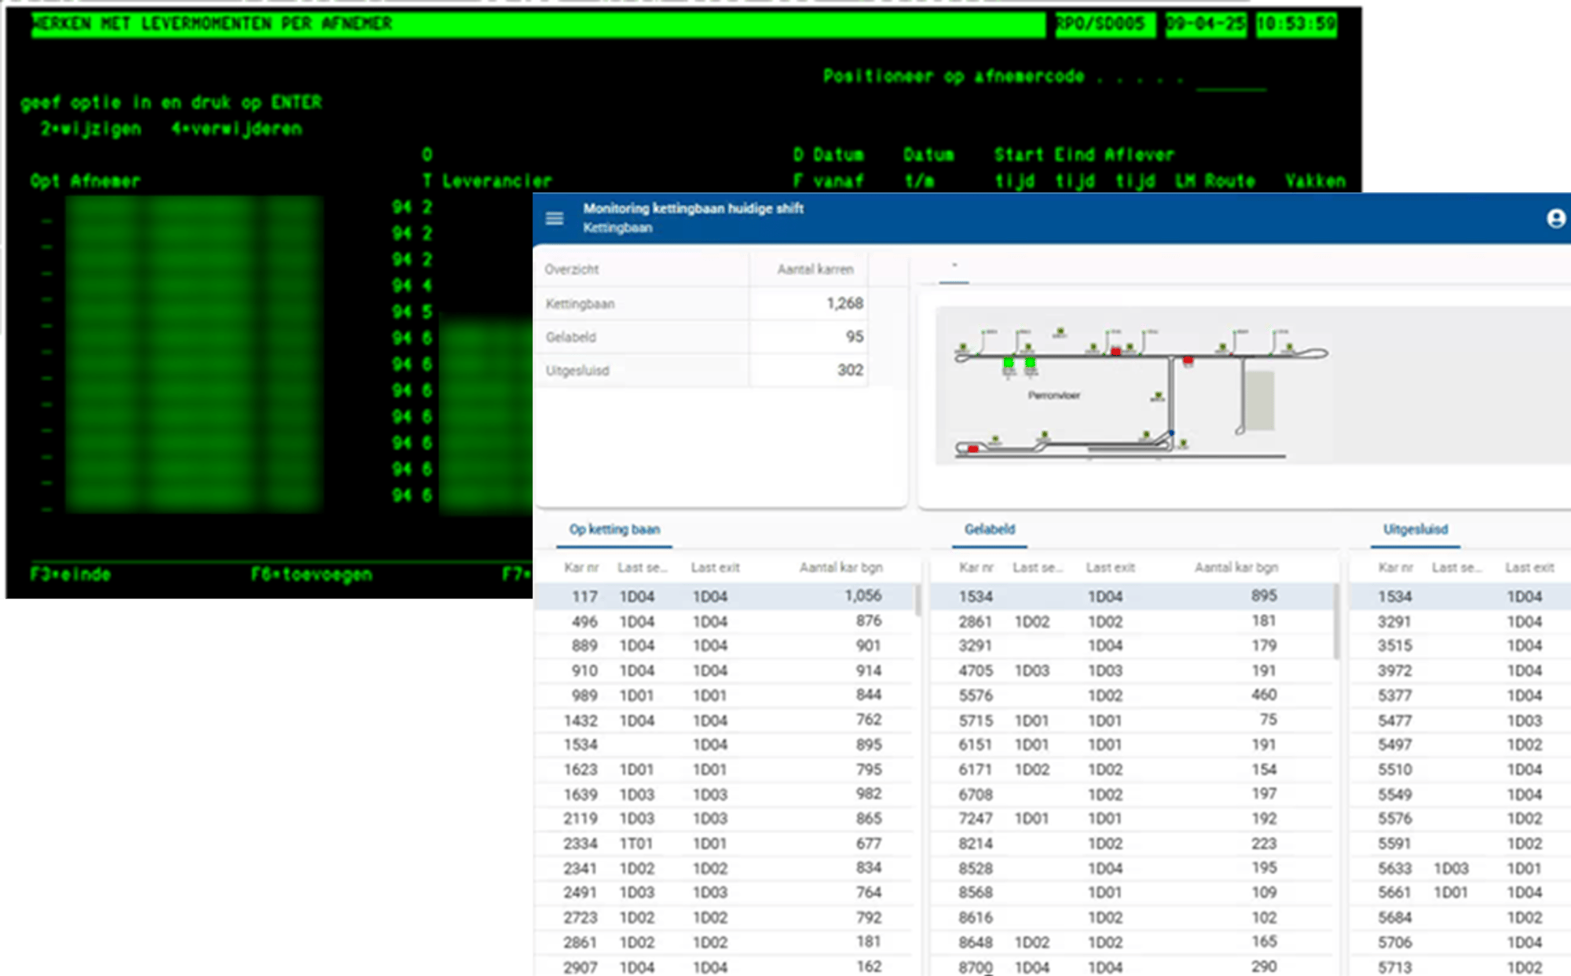Screen dimensions: 1571x976
Task: Click the 'Aantal karren' column header
Action: point(815,269)
